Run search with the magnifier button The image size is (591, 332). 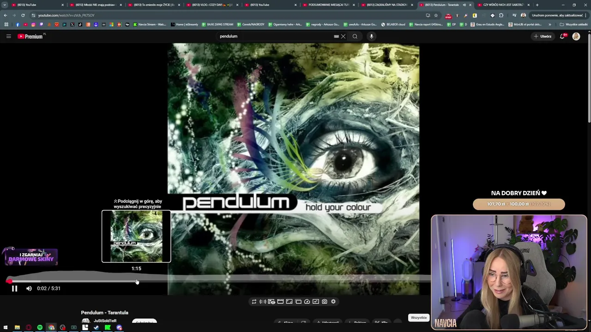click(355, 36)
